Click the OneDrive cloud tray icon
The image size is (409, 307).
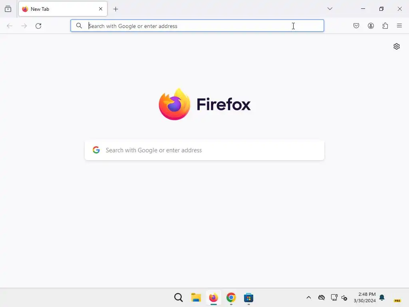pyautogui.click(x=322, y=297)
